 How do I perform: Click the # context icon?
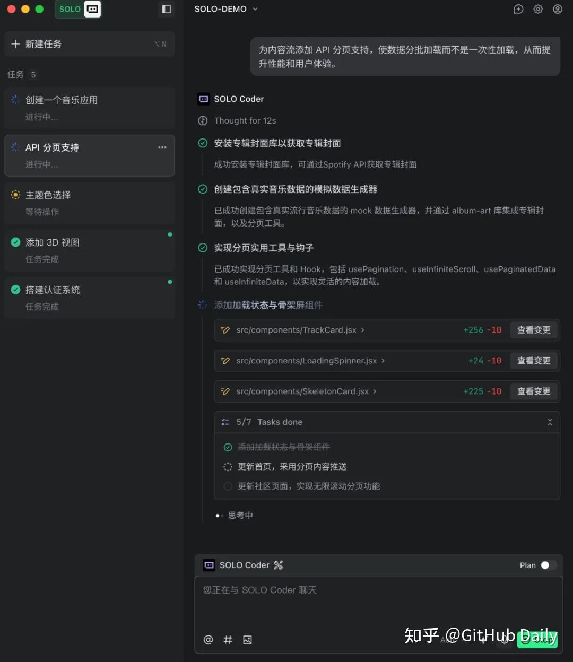tap(228, 640)
